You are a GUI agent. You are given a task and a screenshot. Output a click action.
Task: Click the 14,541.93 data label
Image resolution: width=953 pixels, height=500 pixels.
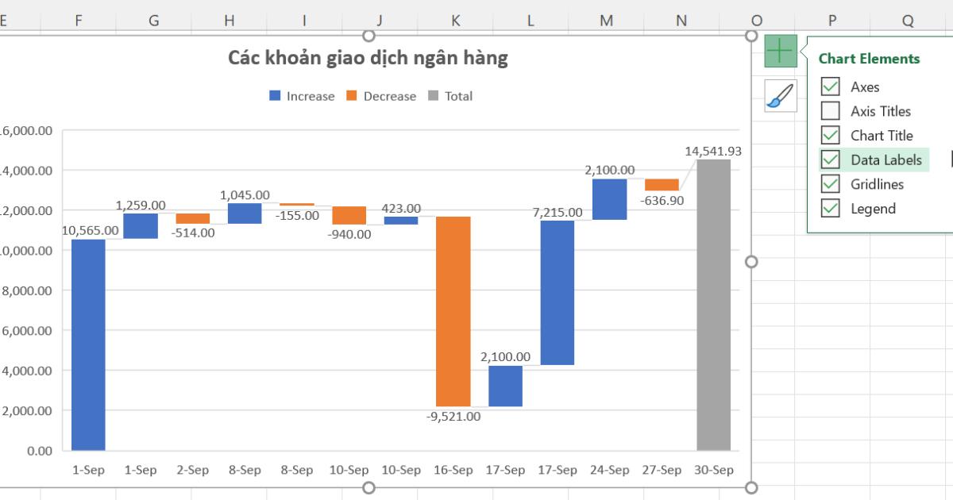point(712,149)
